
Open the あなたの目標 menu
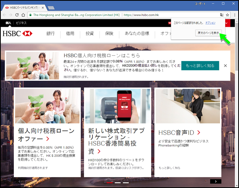[137, 33]
